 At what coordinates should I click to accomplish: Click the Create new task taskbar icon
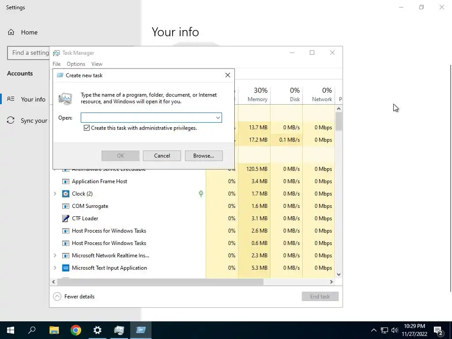[x=141, y=330]
